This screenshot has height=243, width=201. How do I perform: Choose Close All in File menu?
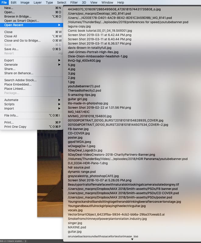(32, 36)
